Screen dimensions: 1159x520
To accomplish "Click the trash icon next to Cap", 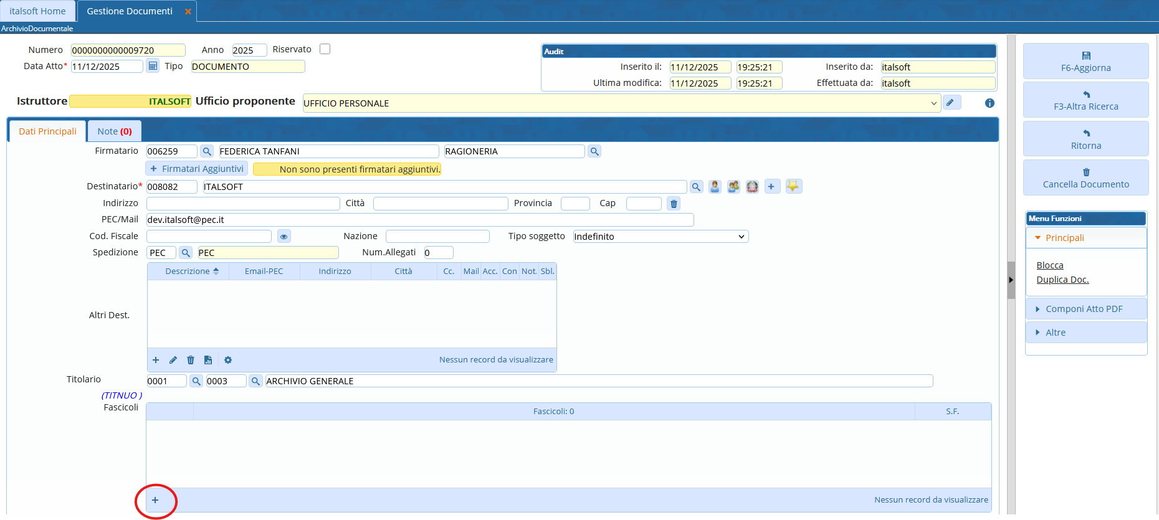I will pyautogui.click(x=674, y=204).
